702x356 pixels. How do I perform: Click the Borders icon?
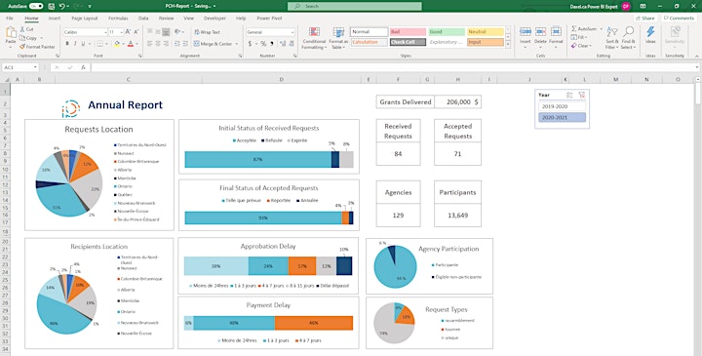99,44
